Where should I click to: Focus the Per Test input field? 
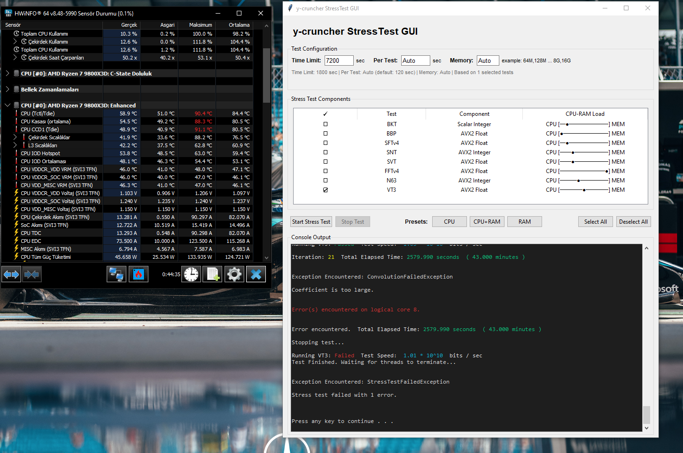(415, 60)
